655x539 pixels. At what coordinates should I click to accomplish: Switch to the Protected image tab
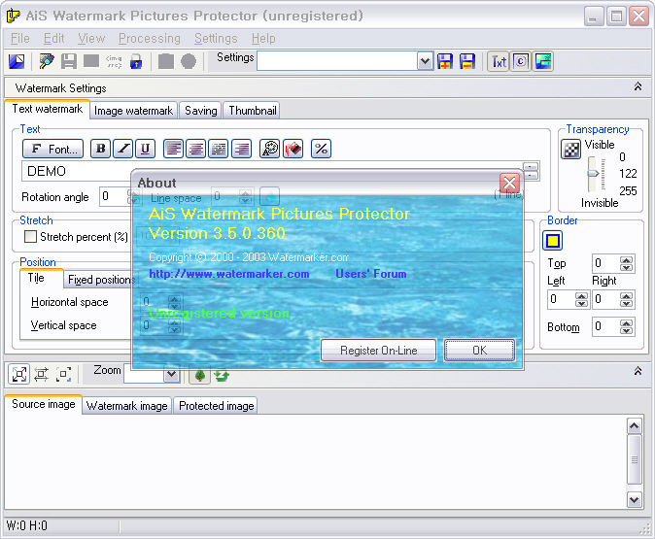(x=216, y=406)
